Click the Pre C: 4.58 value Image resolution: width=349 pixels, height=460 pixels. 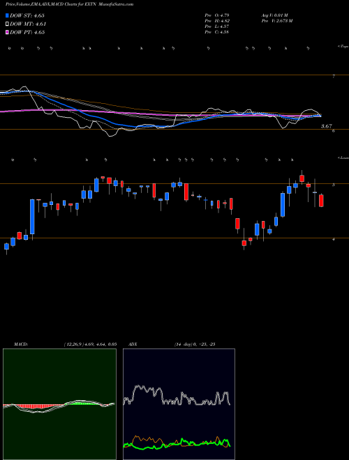click(x=217, y=32)
